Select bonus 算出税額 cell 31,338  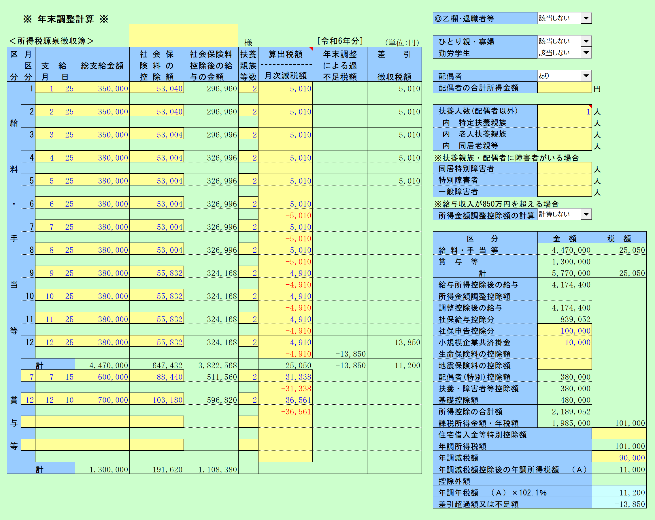coord(285,376)
